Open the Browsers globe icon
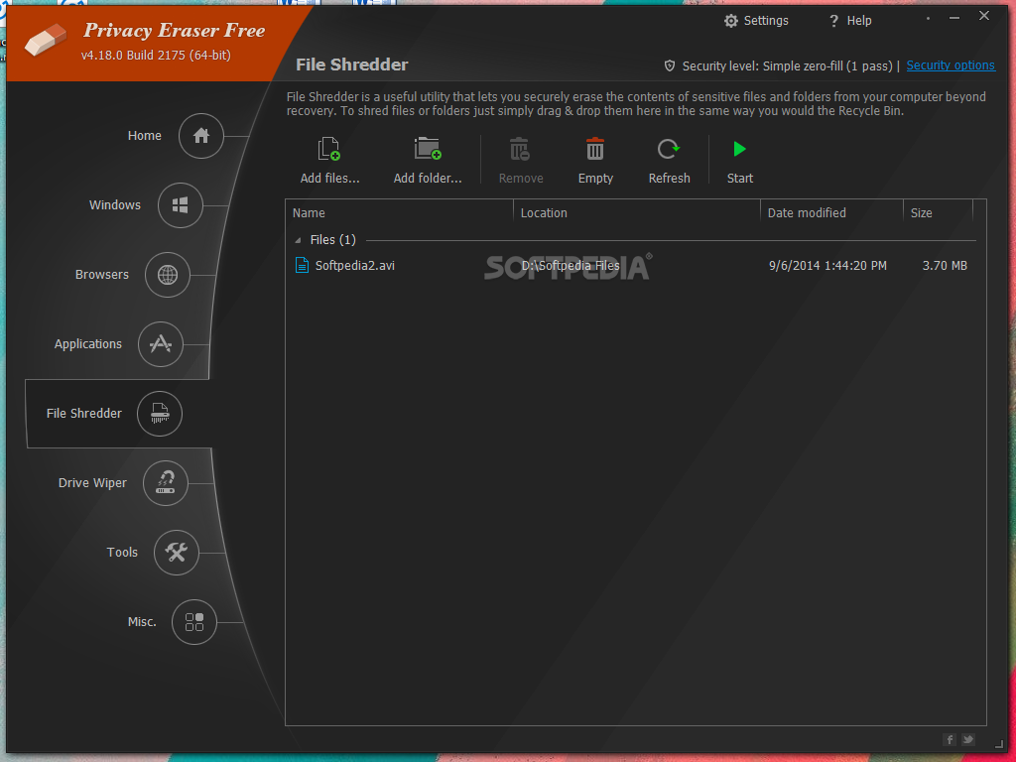1016x762 pixels. click(x=167, y=275)
